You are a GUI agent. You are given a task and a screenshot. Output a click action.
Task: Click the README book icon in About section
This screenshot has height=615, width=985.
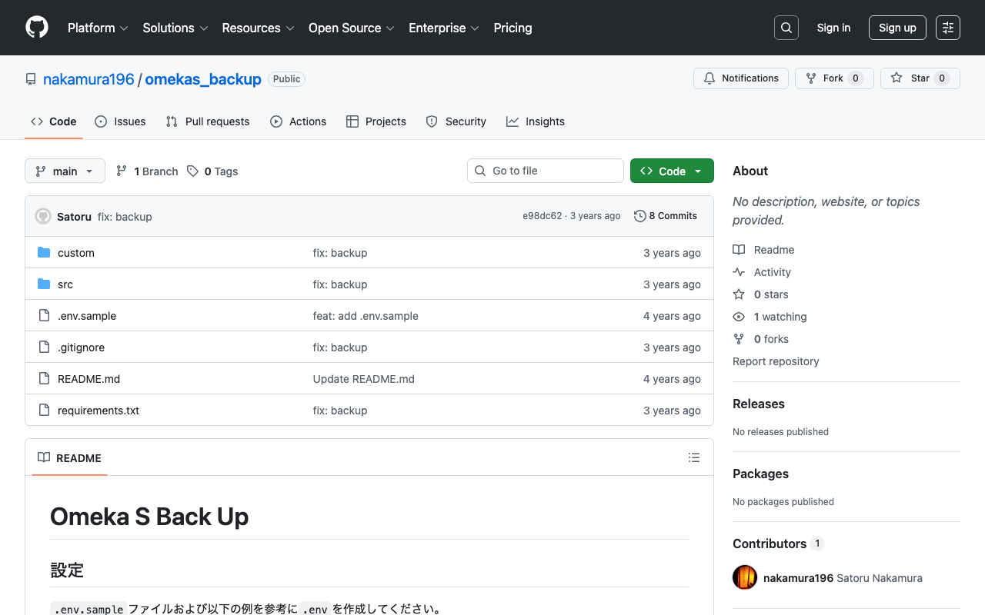point(739,249)
